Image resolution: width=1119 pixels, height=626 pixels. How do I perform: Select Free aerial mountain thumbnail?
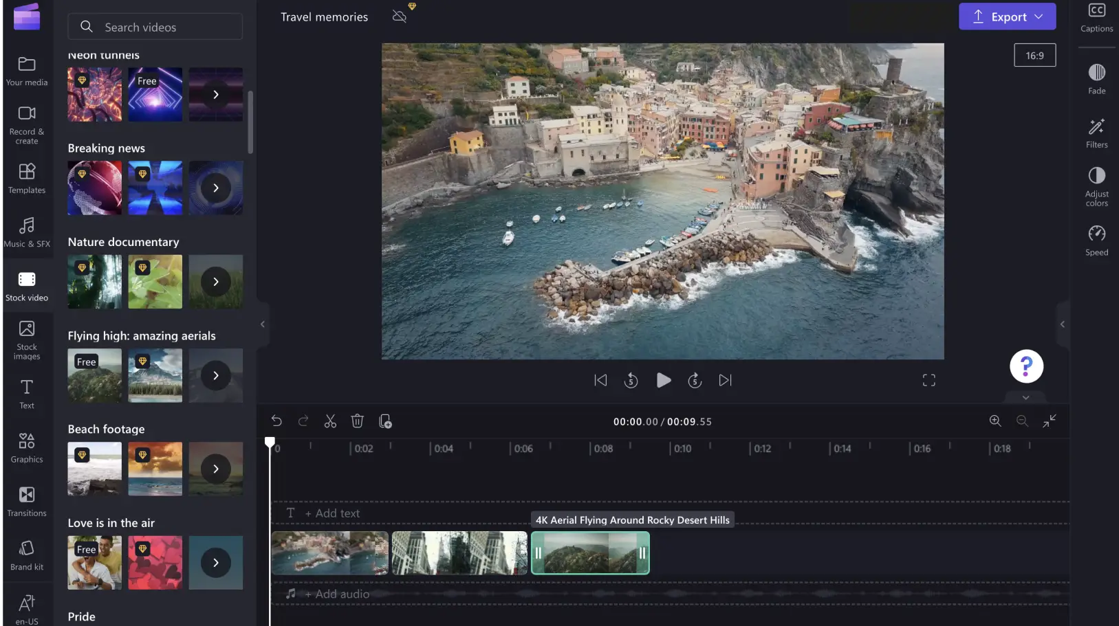[x=94, y=375]
